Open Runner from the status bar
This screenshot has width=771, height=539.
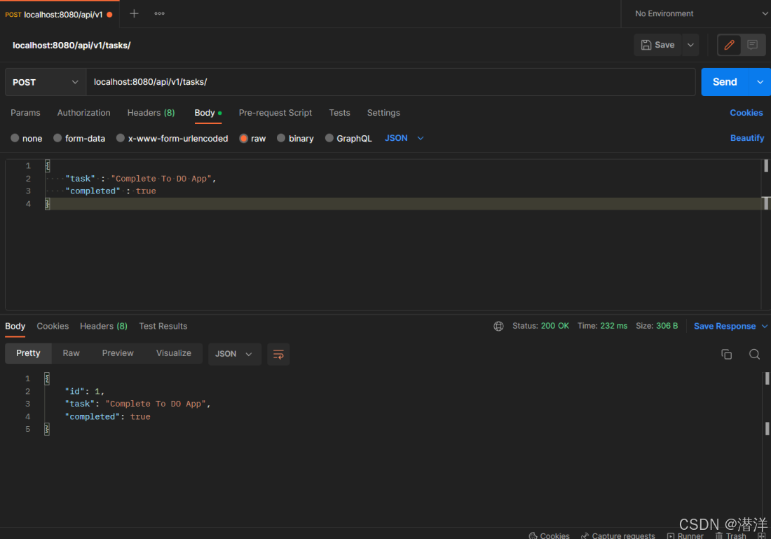click(685, 535)
